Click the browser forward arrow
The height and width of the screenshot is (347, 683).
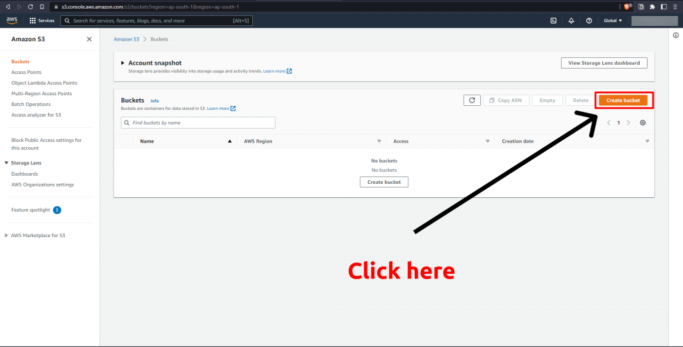[x=19, y=7]
